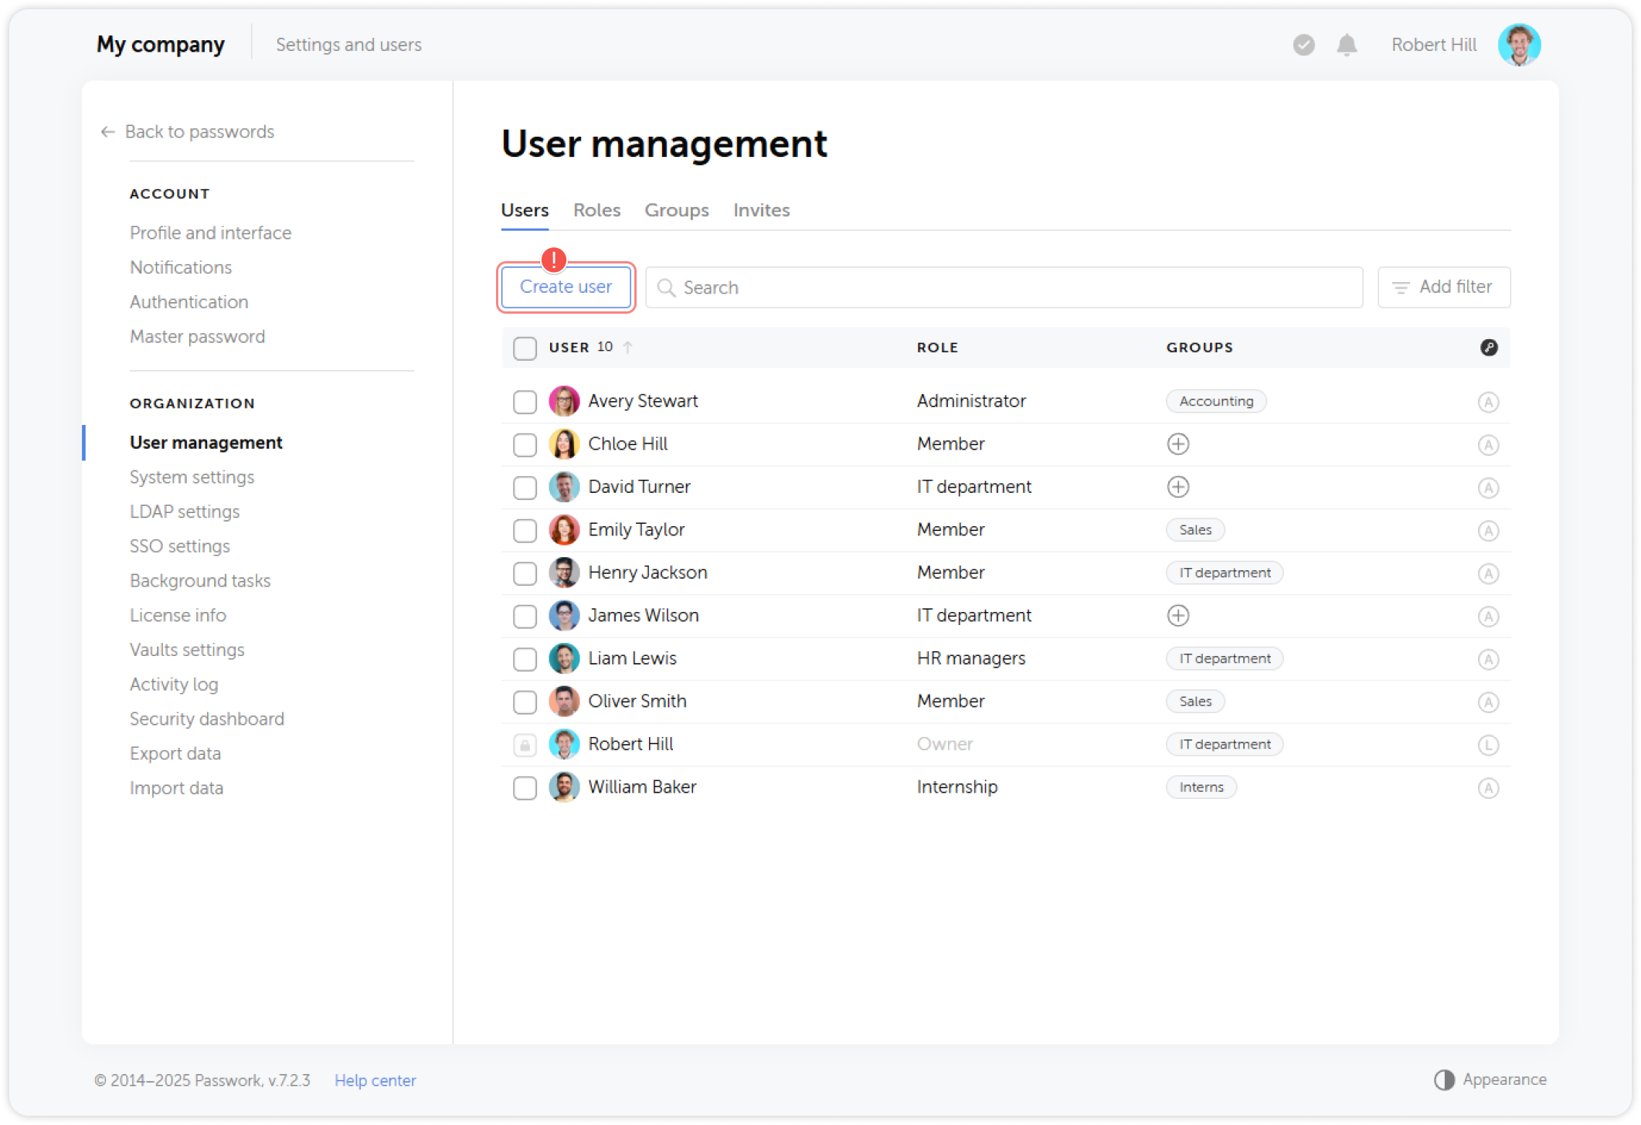Click the checkmark status icon near Robert Hill

click(x=1303, y=45)
